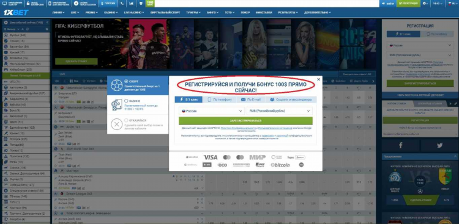Click the green РЕГИСТРАЦИЯ button in top bar
This screenshot has height=224, width=459.
pyautogui.click(x=408, y=4)
